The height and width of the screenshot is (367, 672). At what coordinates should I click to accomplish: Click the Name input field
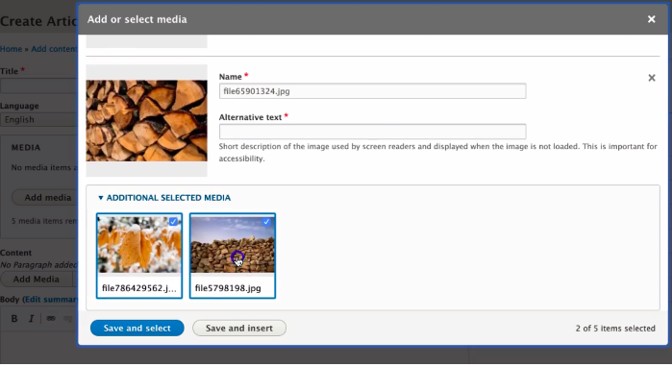[x=372, y=91]
